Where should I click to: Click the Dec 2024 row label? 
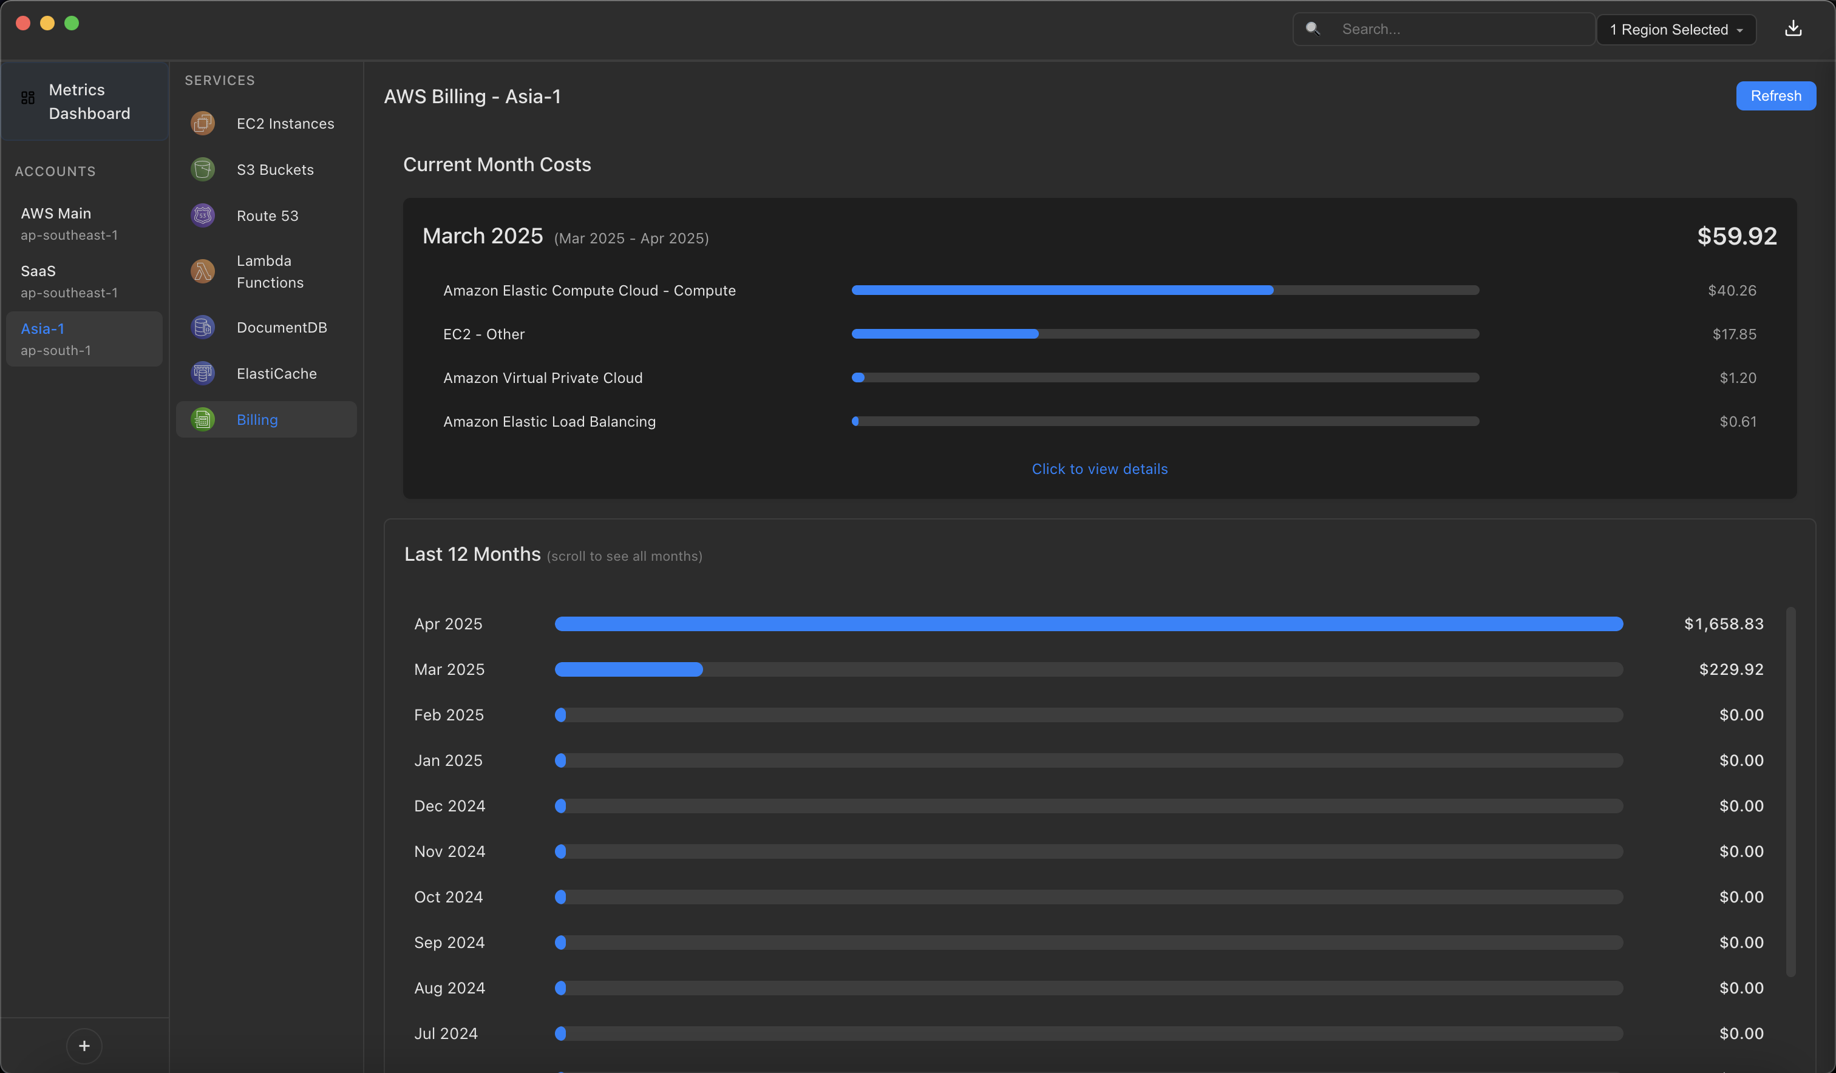(449, 806)
